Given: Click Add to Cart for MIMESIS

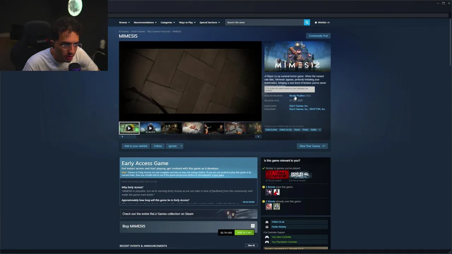Looking at the screenshot, I should pos(244,232).
